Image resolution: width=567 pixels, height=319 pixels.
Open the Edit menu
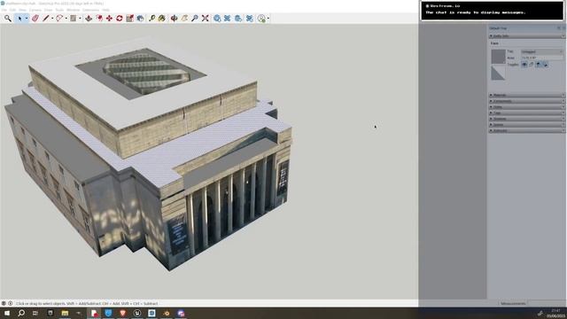(x=12, y=10)
